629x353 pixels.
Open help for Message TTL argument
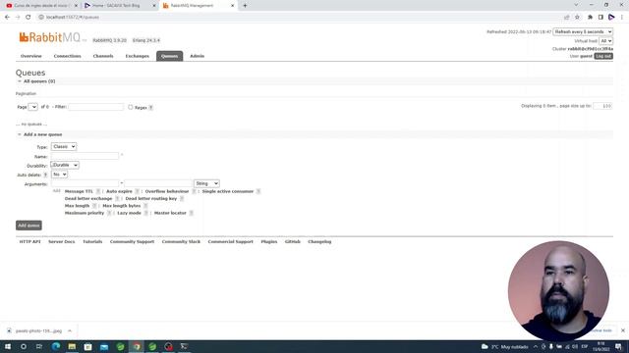click(98, 191)
